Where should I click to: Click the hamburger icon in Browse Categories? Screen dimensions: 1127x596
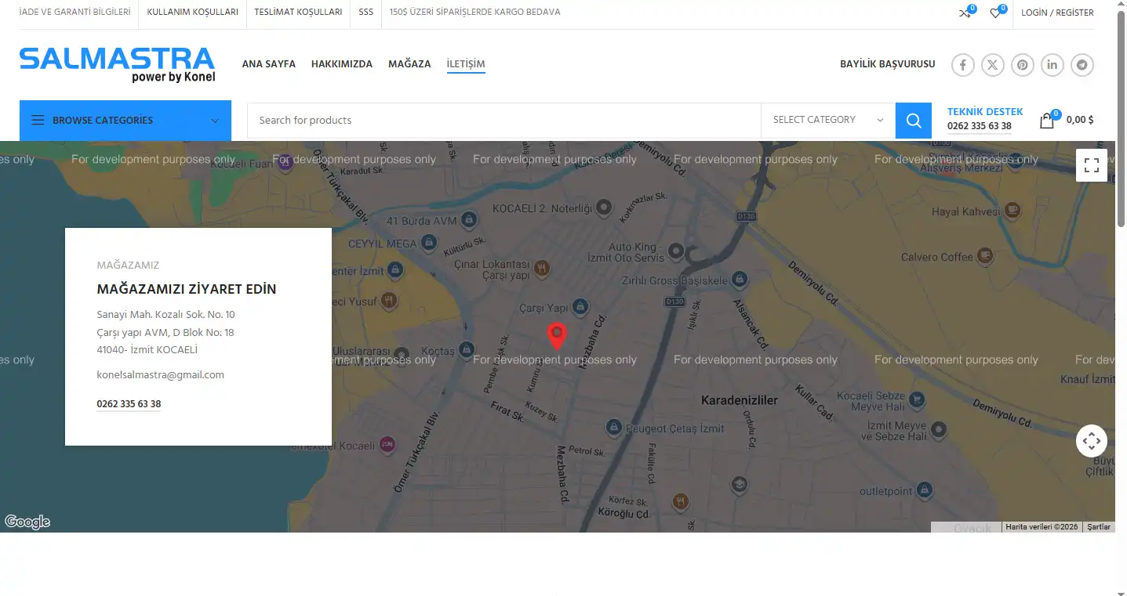pos(38,121)
